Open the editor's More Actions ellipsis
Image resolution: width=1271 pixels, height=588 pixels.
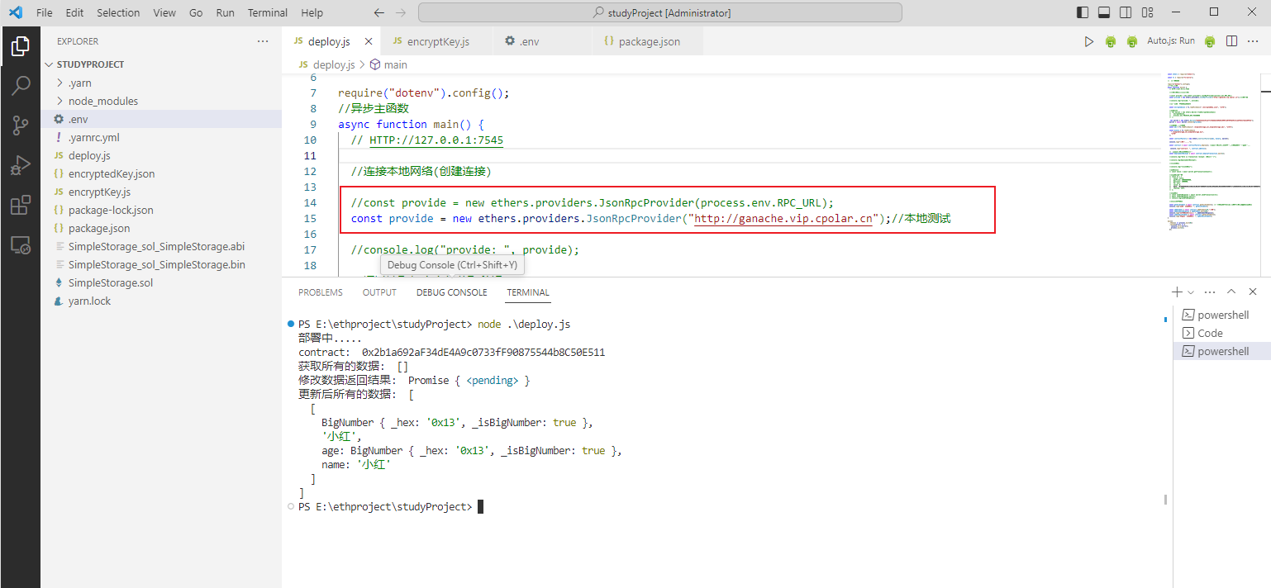(1253, 41)
